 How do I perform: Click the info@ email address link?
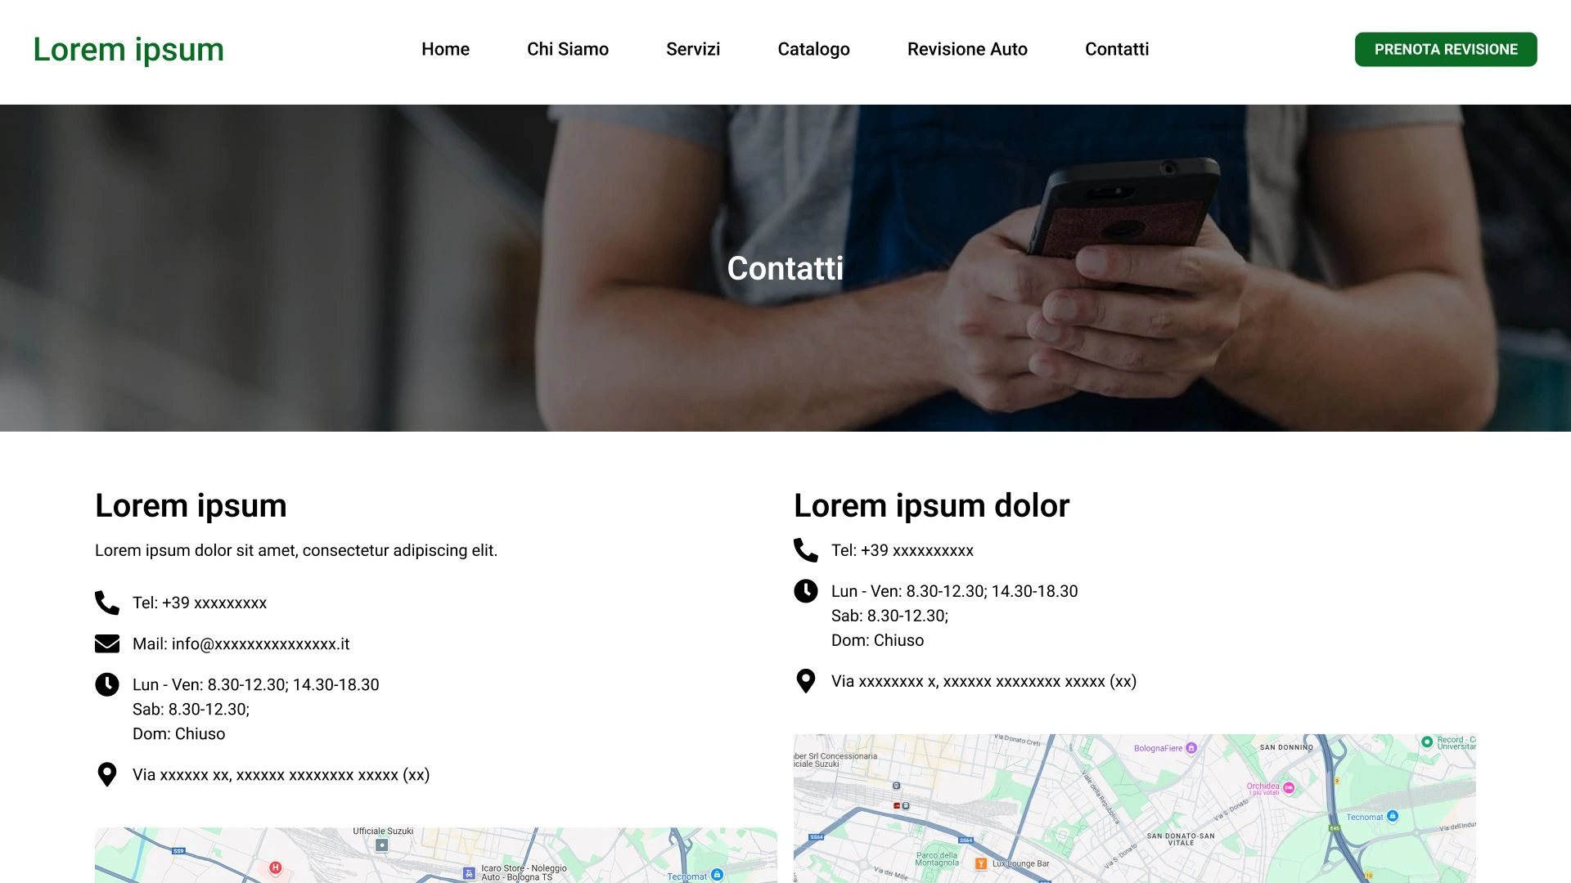click(x=260, y=643)
